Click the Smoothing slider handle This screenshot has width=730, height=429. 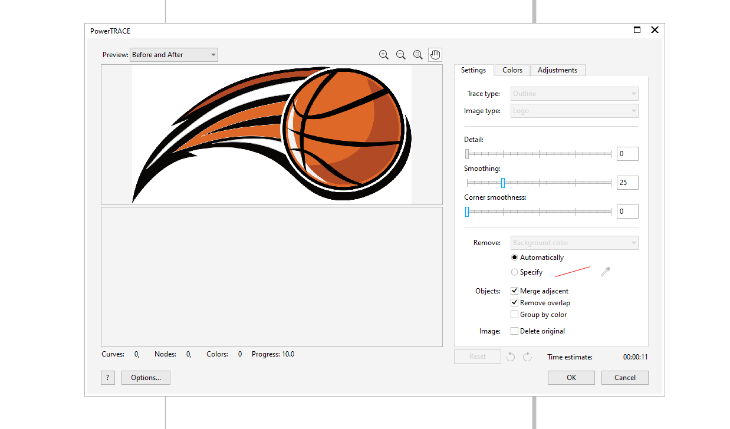coord(503,183)
